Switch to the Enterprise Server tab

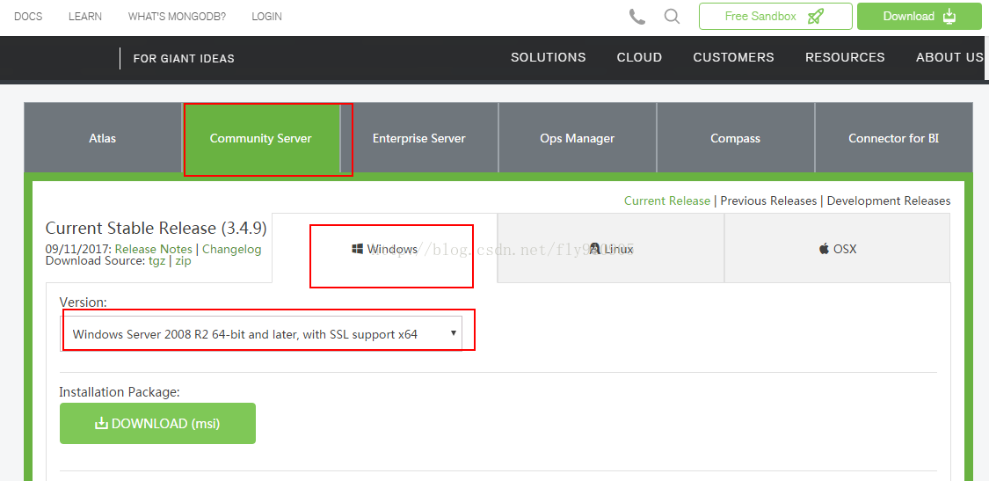click(x=418, y=137)
